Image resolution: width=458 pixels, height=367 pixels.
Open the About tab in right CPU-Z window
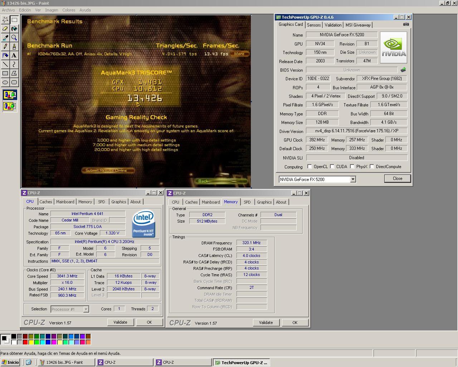[x=281, y=202]
